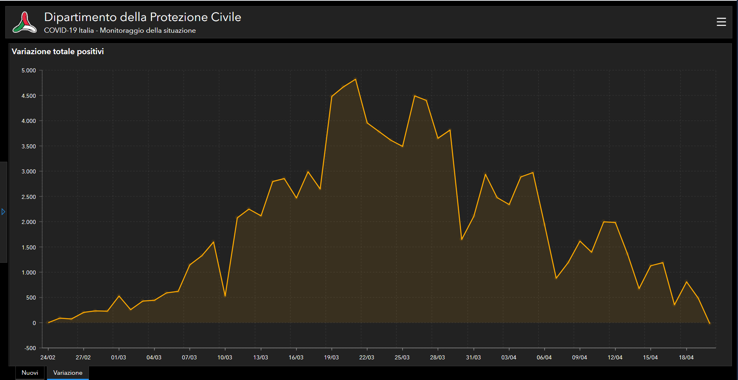Click the 09/04 date label

(579, 357)
